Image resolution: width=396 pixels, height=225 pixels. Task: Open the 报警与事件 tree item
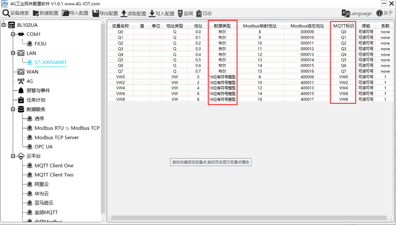(x=38, y=91)
